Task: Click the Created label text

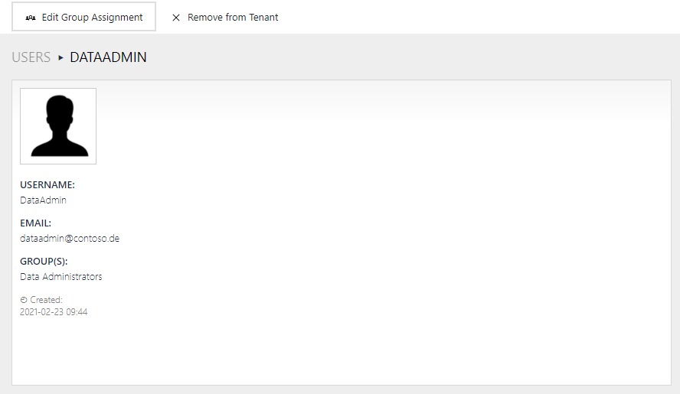Action: [x=47, y=300]
